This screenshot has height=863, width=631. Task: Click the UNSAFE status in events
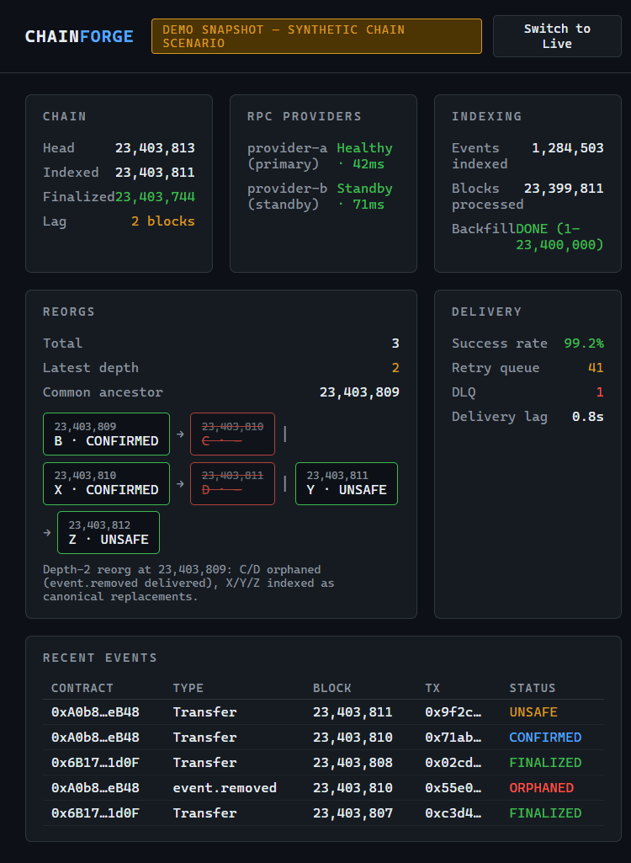point(533,712)
